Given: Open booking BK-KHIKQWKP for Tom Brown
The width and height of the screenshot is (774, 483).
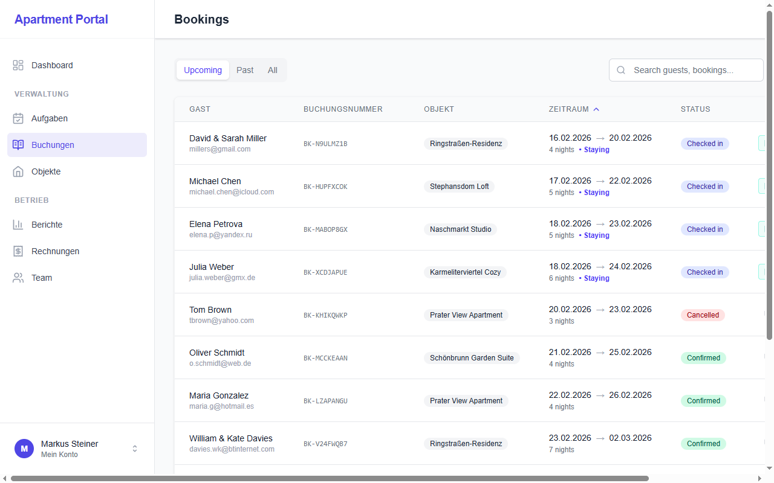Looking at the screenshot, I should point(325,315).
